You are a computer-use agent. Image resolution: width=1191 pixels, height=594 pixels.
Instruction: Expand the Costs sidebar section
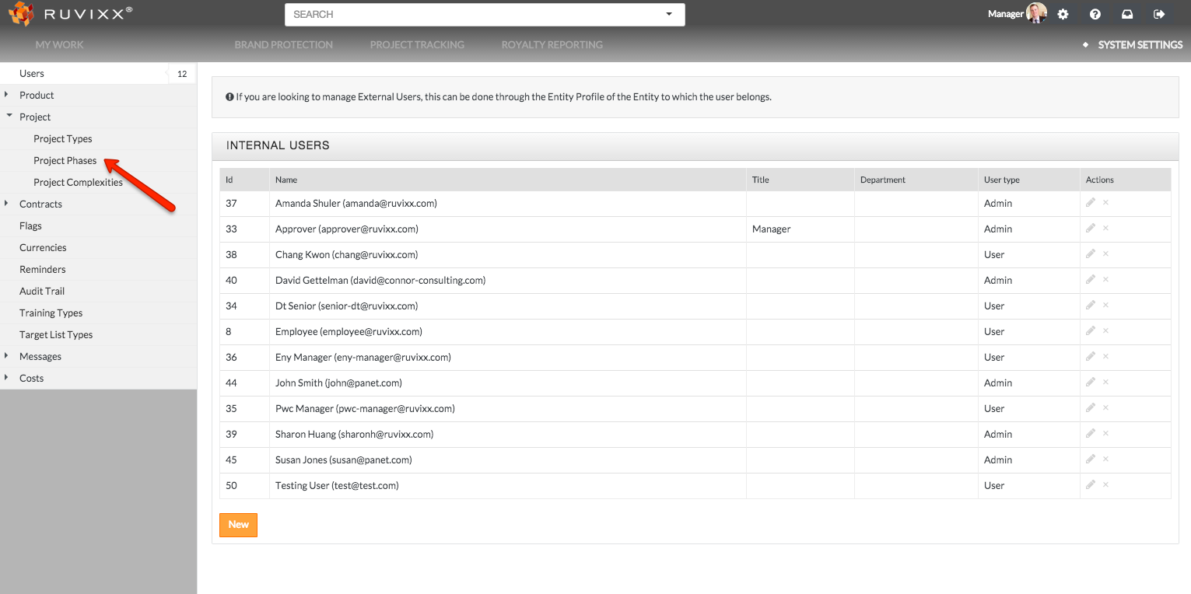coord(7,378)
